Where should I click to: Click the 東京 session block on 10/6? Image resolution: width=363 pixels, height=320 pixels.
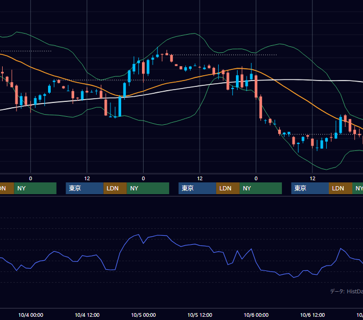pos(310,188)
